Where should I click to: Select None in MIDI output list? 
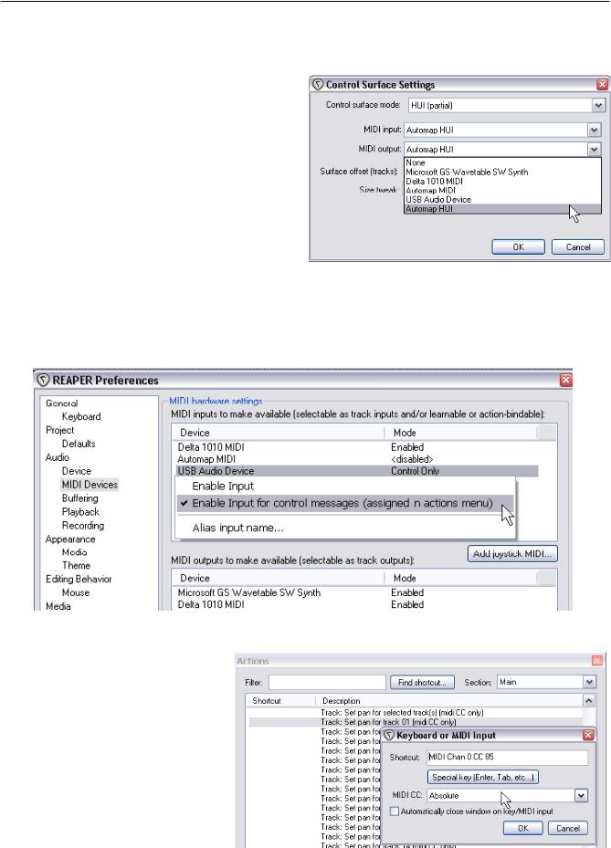502,162
